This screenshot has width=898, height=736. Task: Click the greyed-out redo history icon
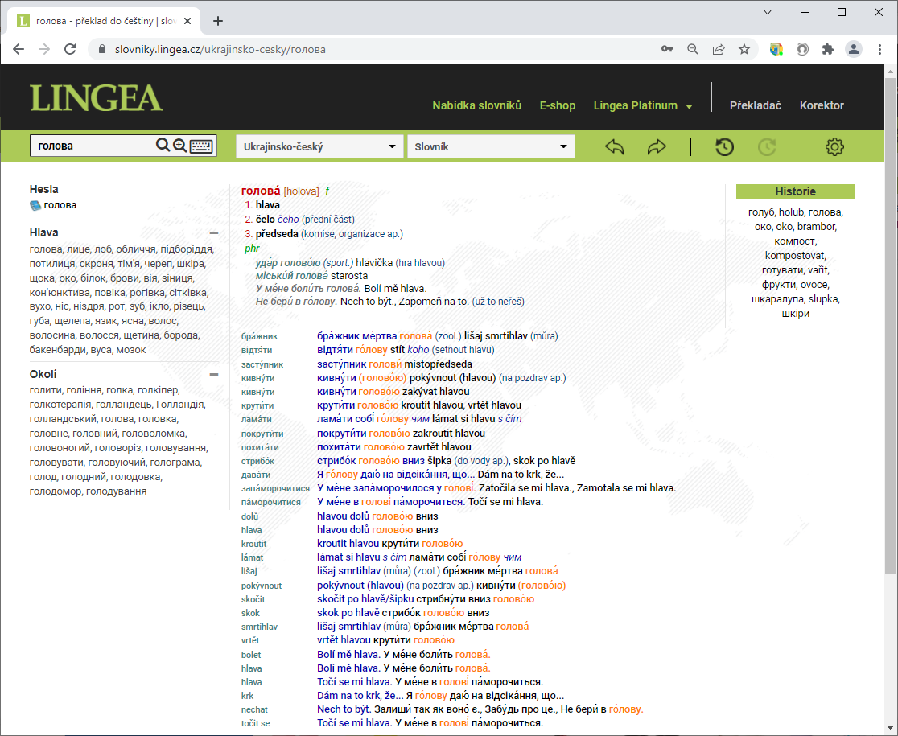pyautogui.click(x=767, y=147)
